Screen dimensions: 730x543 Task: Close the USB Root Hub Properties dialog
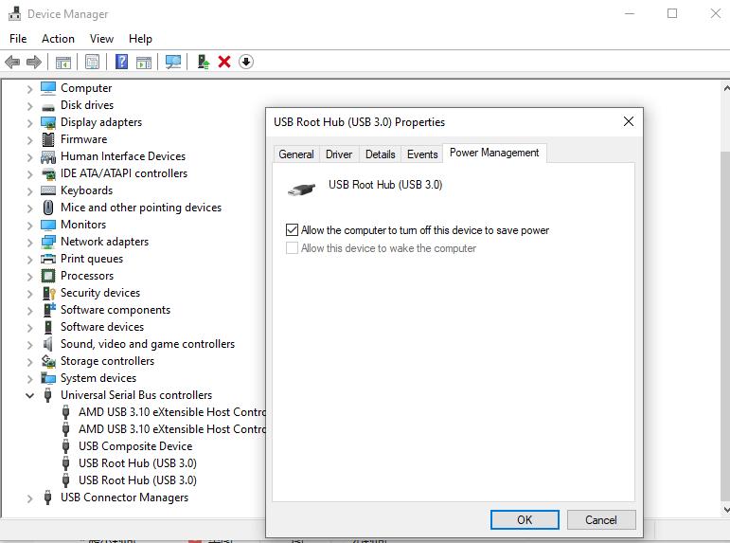click(629, 121)
